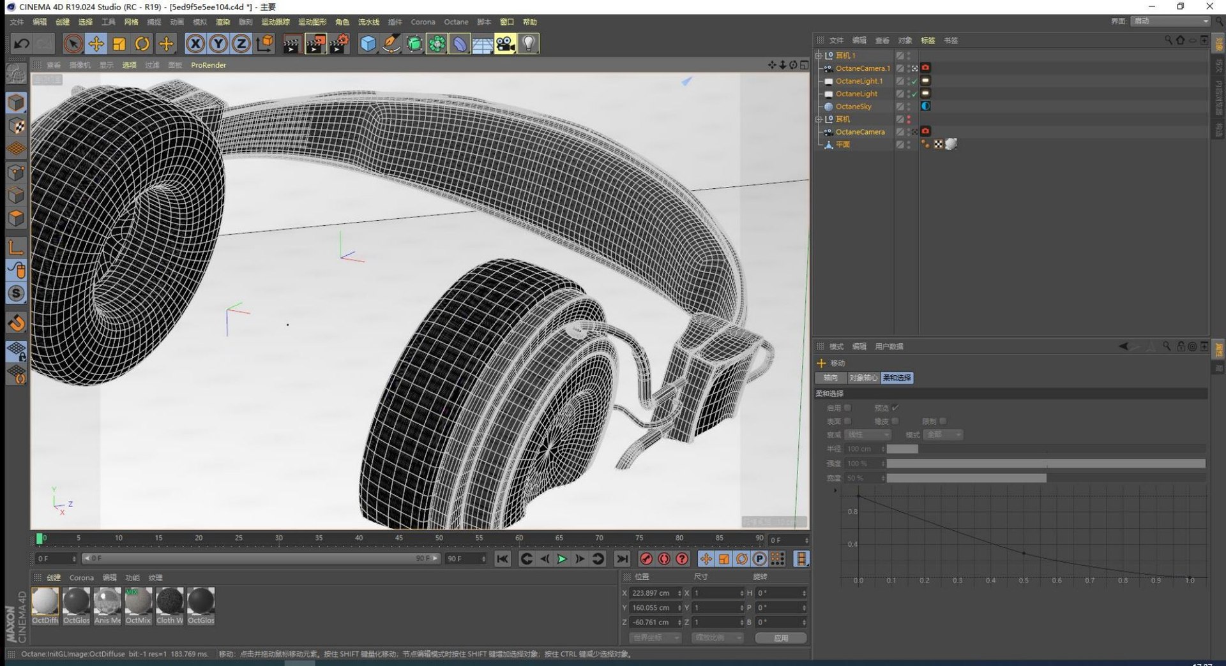This screenshot has width=1226, height=666.
Task: Click the 应用 apply button
Action: (780, 637)
